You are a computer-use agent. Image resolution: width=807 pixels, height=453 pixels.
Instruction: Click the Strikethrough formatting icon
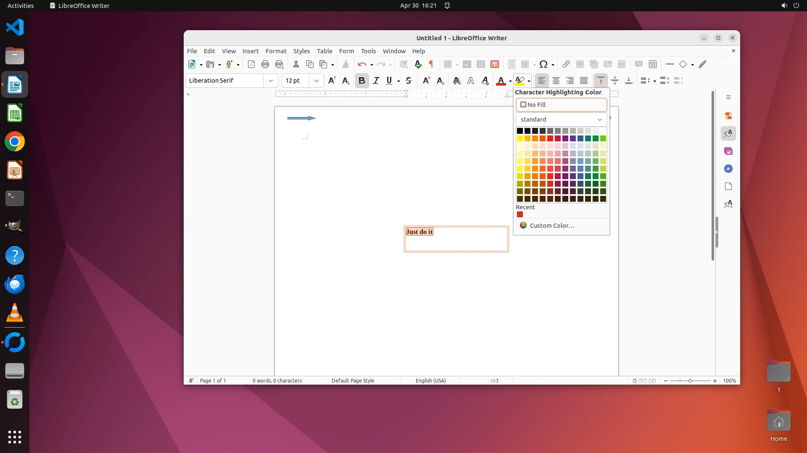[409, 81]
